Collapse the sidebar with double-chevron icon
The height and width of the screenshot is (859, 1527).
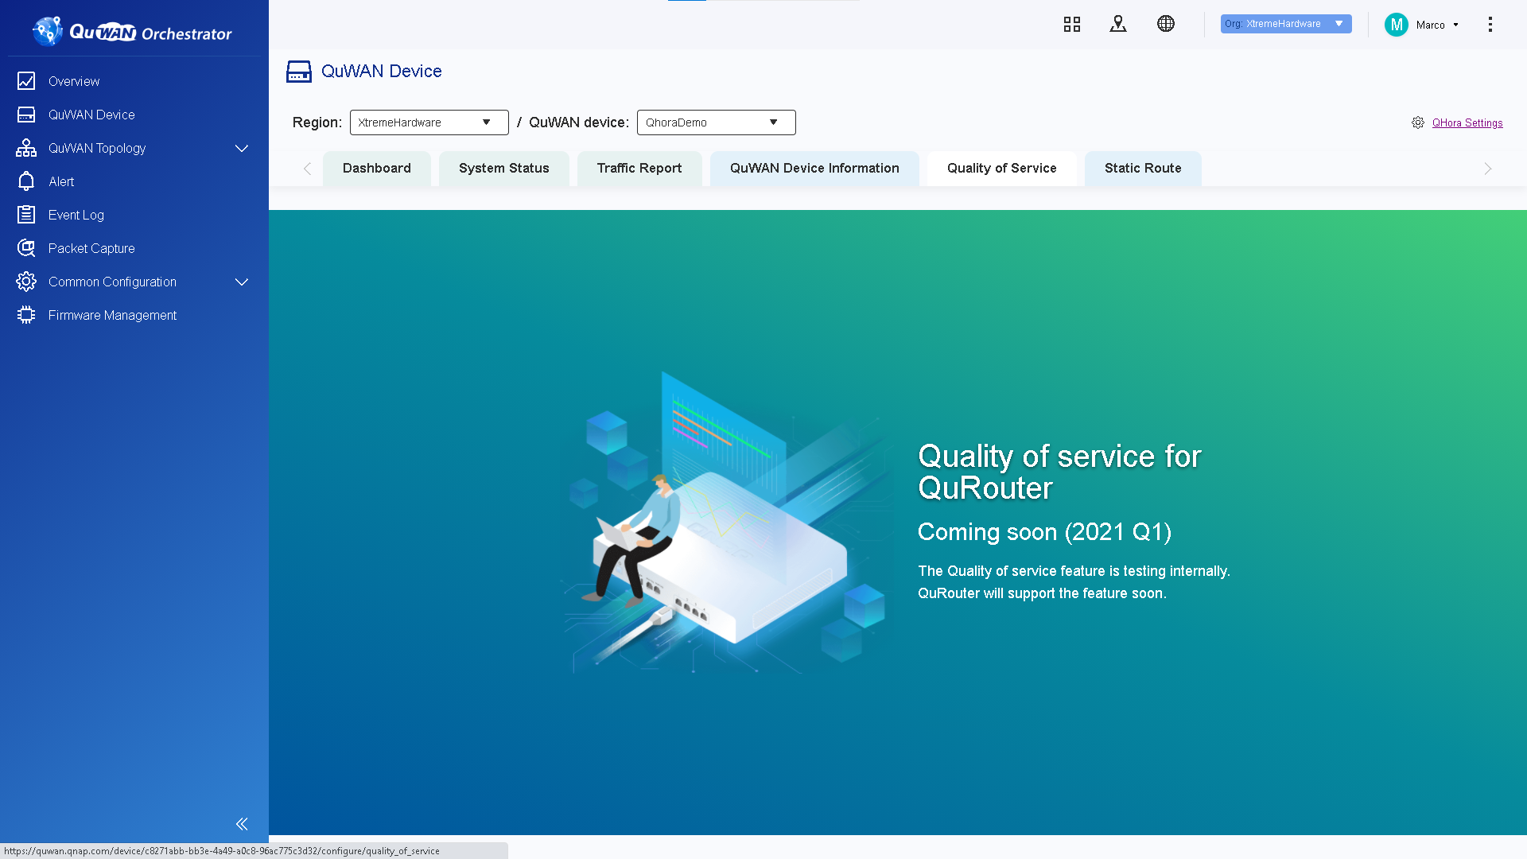click(242, 824)
